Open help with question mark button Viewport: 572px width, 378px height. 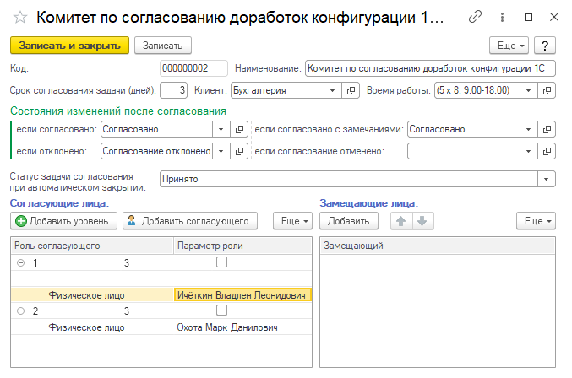pyautogui.click(x=545, y=46)
